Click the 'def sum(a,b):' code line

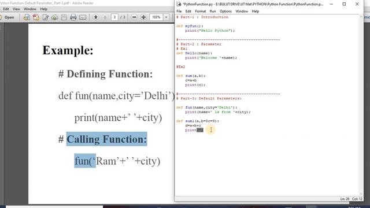click(x=191, y=76)
